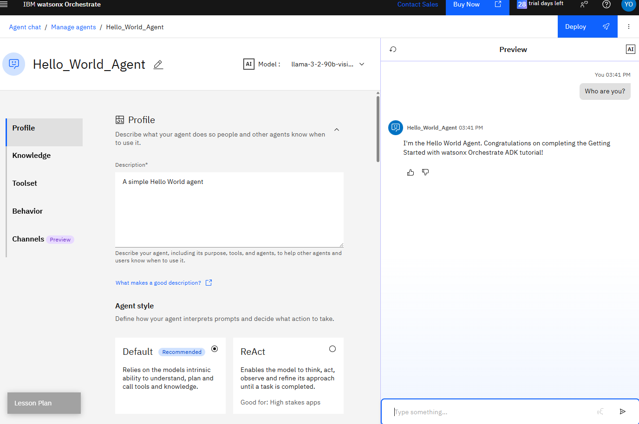Viewport: 639px width, 424px height.
Task: Send the chat message with arrow icon
Action: point(623,411)
